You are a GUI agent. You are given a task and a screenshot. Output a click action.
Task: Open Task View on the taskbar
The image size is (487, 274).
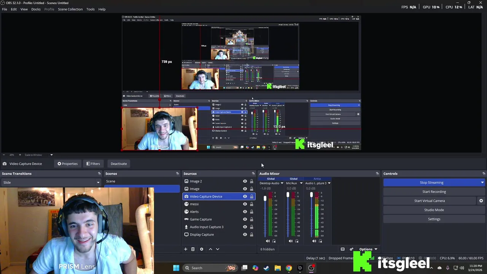(245, 268)
